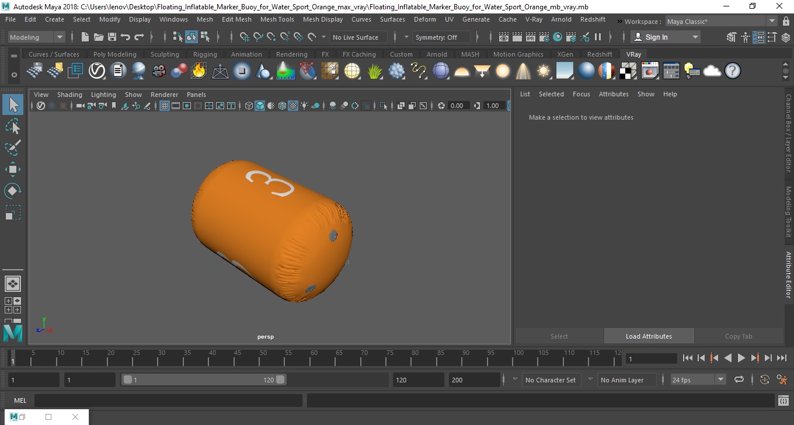Click the Snap to grids magnet icon
The image size is (794, 425).
245,37
